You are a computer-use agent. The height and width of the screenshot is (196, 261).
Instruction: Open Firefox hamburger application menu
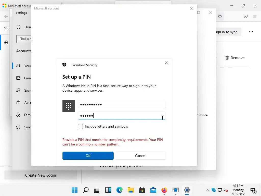pos(255,16)
